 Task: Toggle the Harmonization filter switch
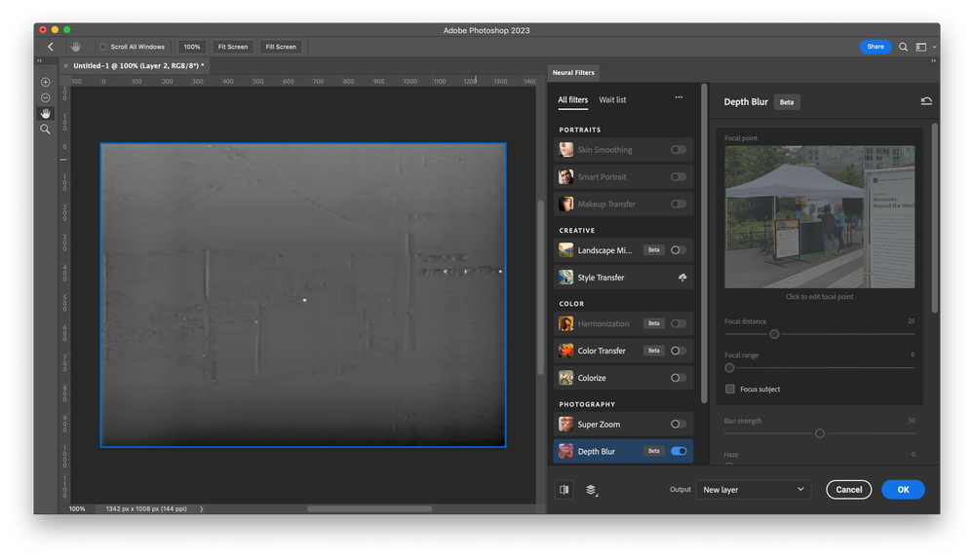click(x=679, y=323)
